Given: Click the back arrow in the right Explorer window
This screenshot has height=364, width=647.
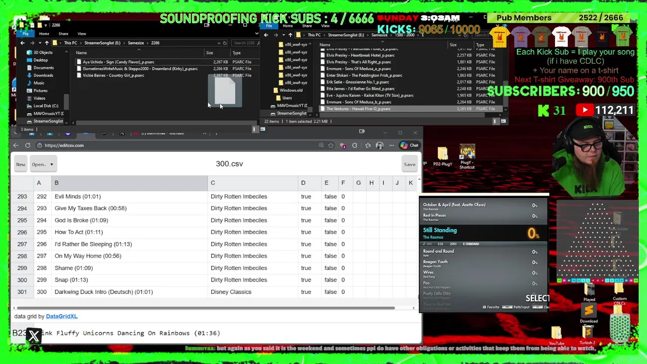Looking at the screenshot, I should (266, 35).
